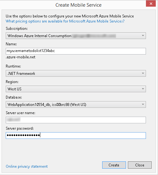Expand the Database dropdown arrow
The height and width of the screenshot is (175, 158).
143,104
